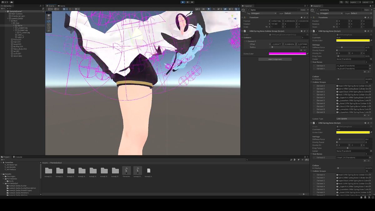Click the Play button in top toolbar
This screenshot has width=375, height=211.
(183, 2)
